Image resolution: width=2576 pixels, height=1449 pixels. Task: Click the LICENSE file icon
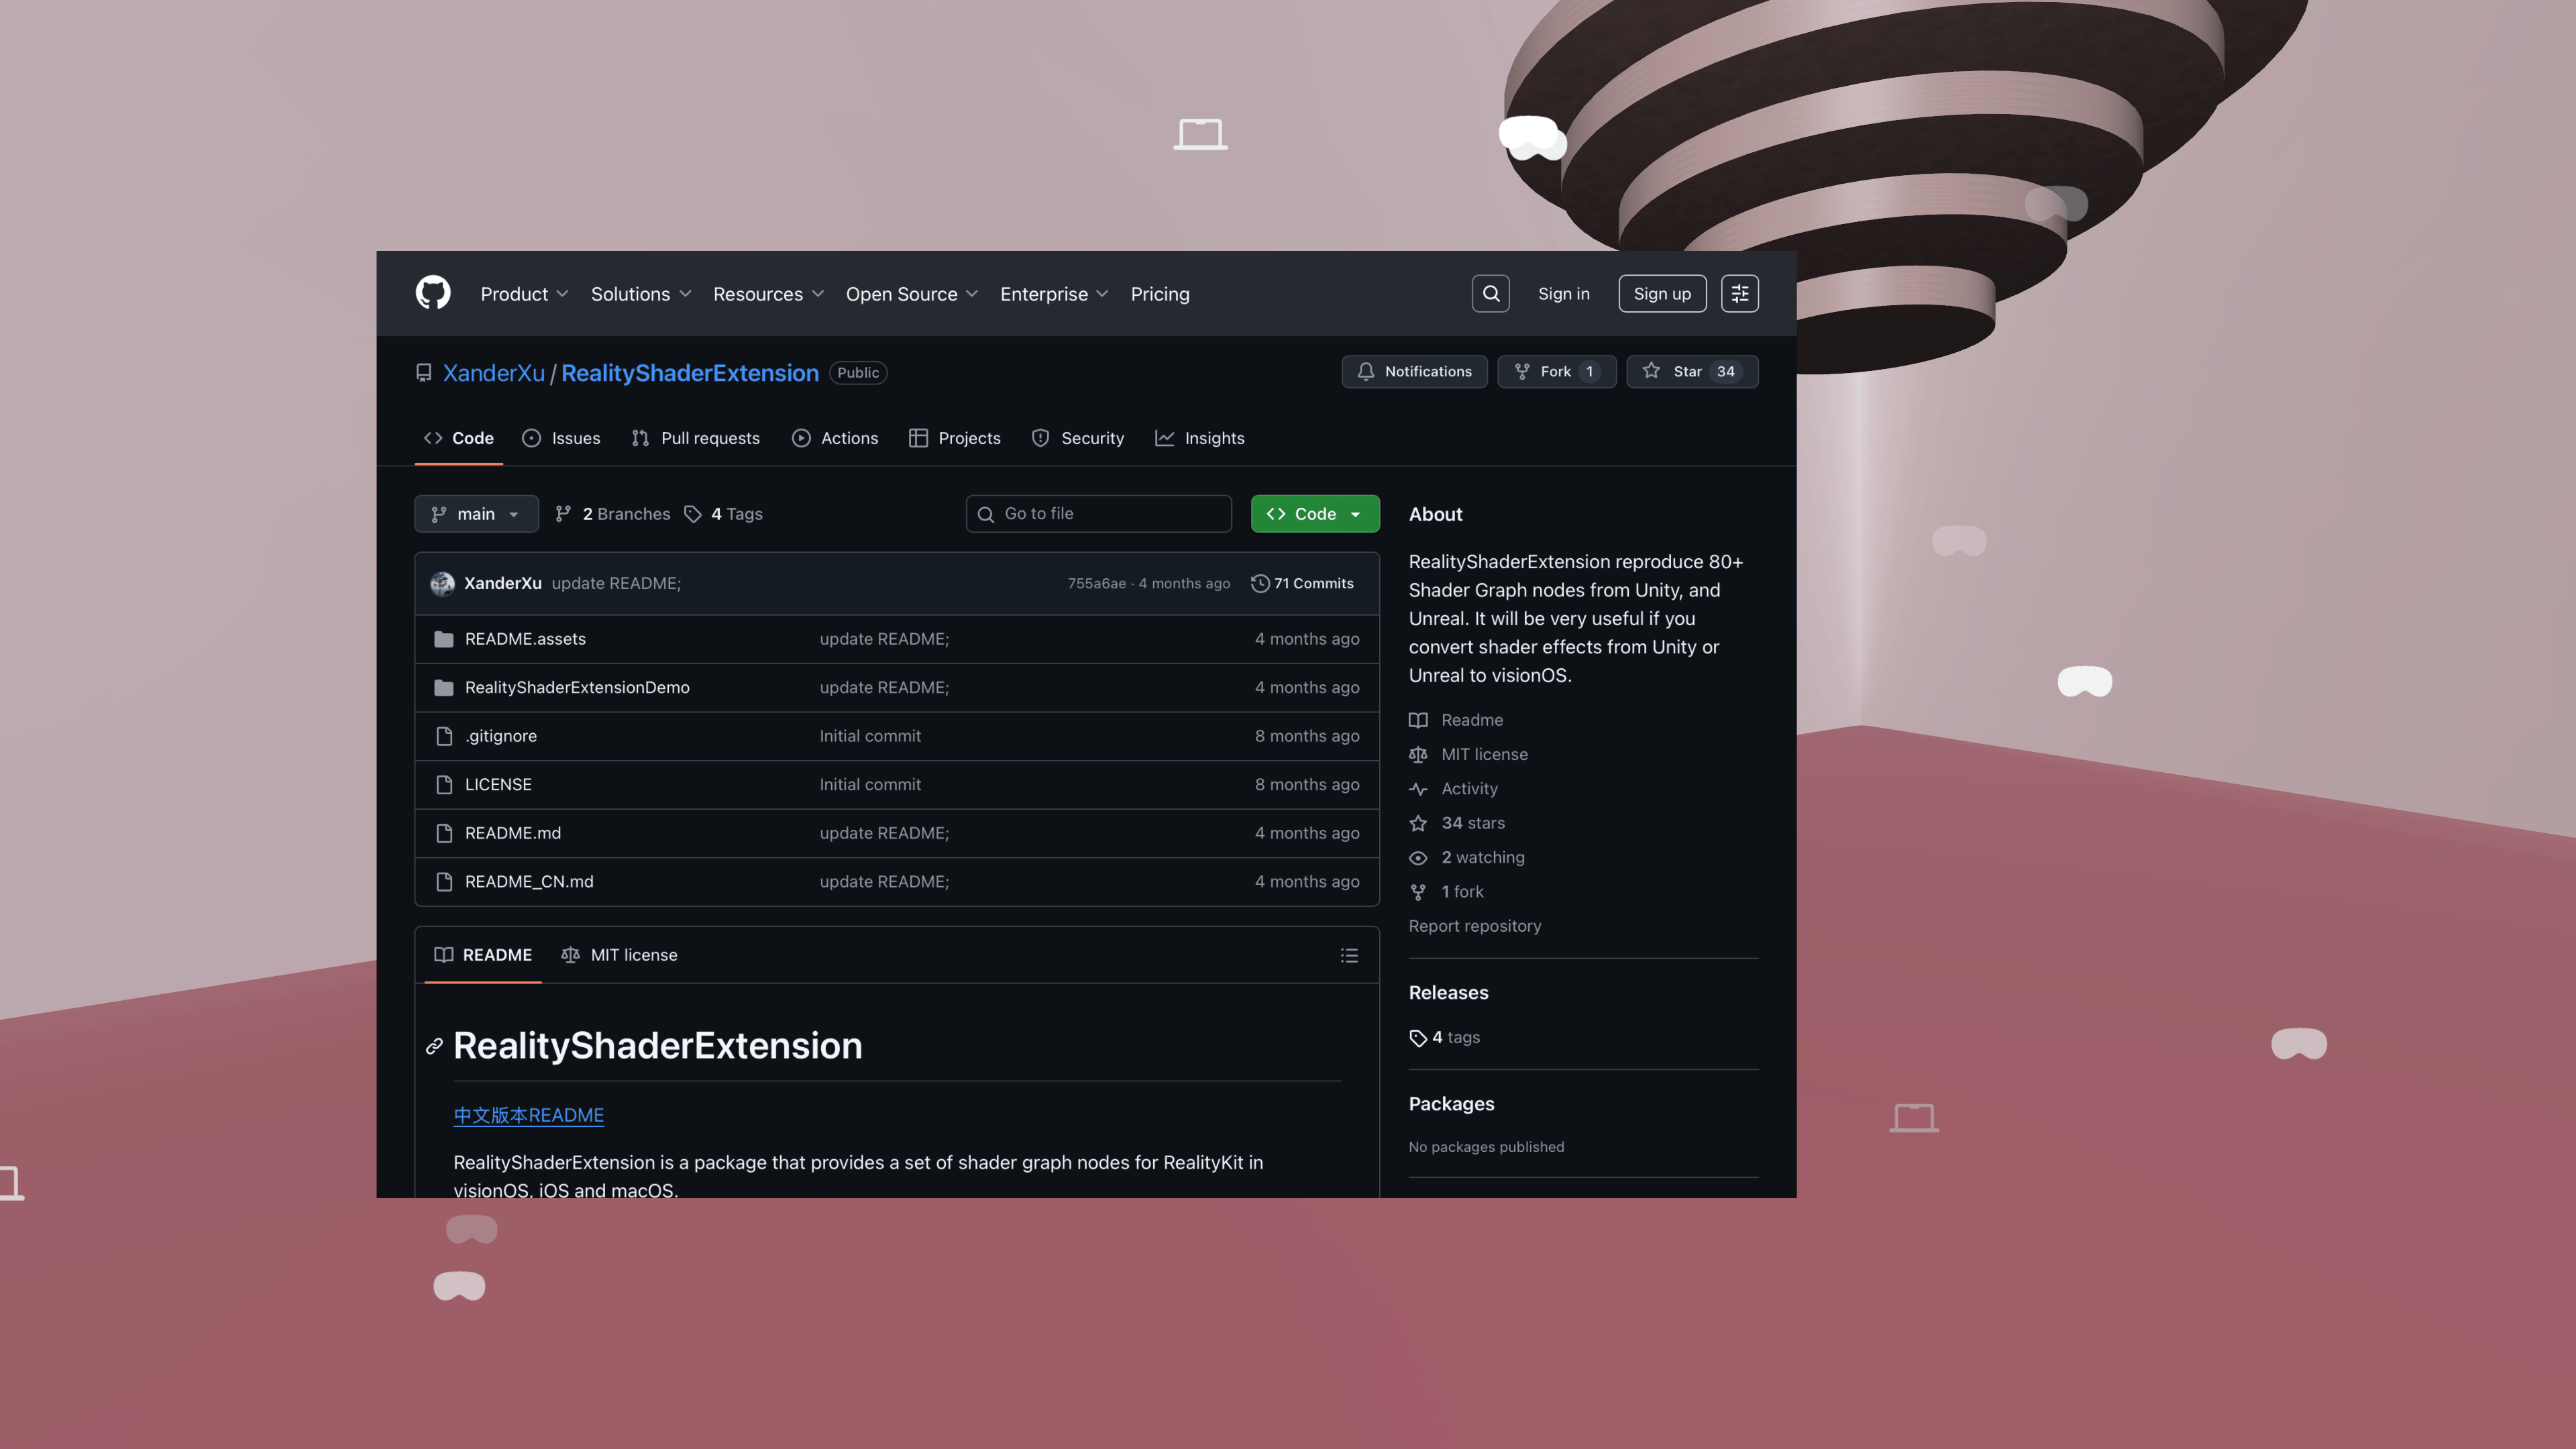(x=444, y=784)
